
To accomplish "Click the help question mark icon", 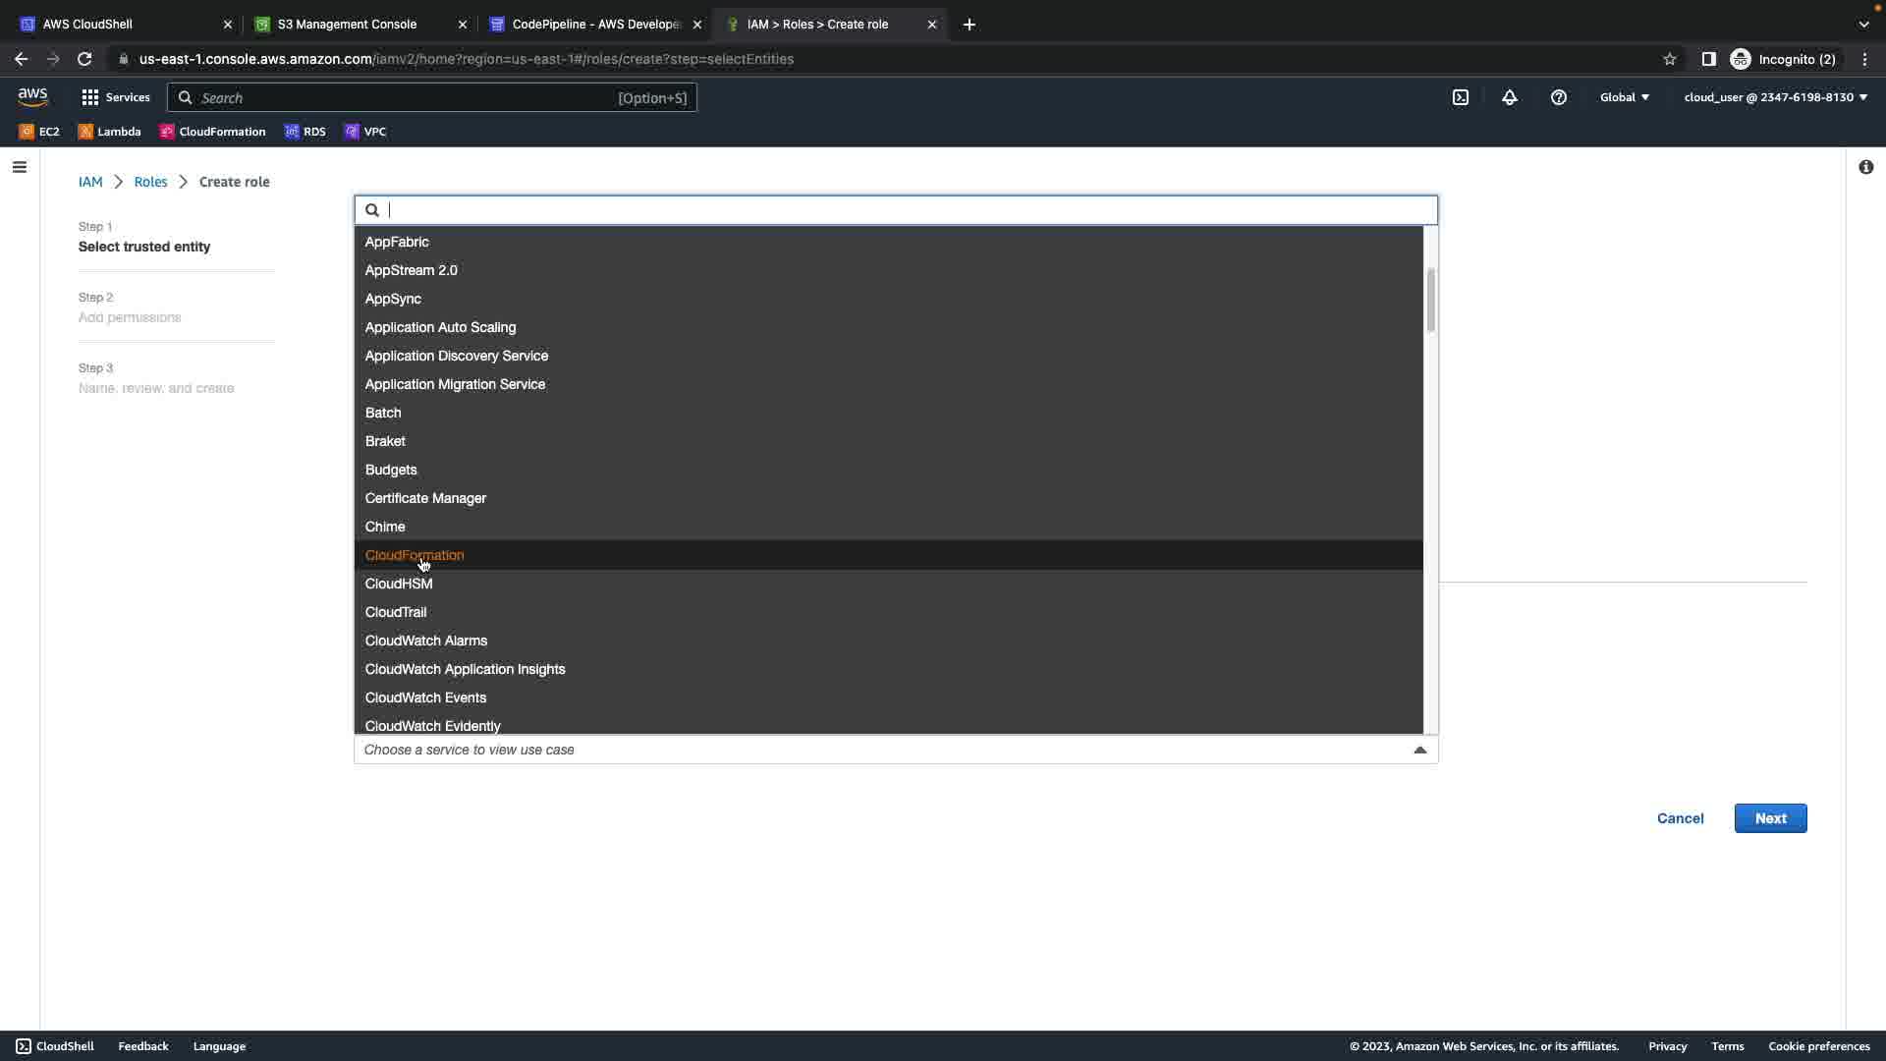I will [1559, 97].
